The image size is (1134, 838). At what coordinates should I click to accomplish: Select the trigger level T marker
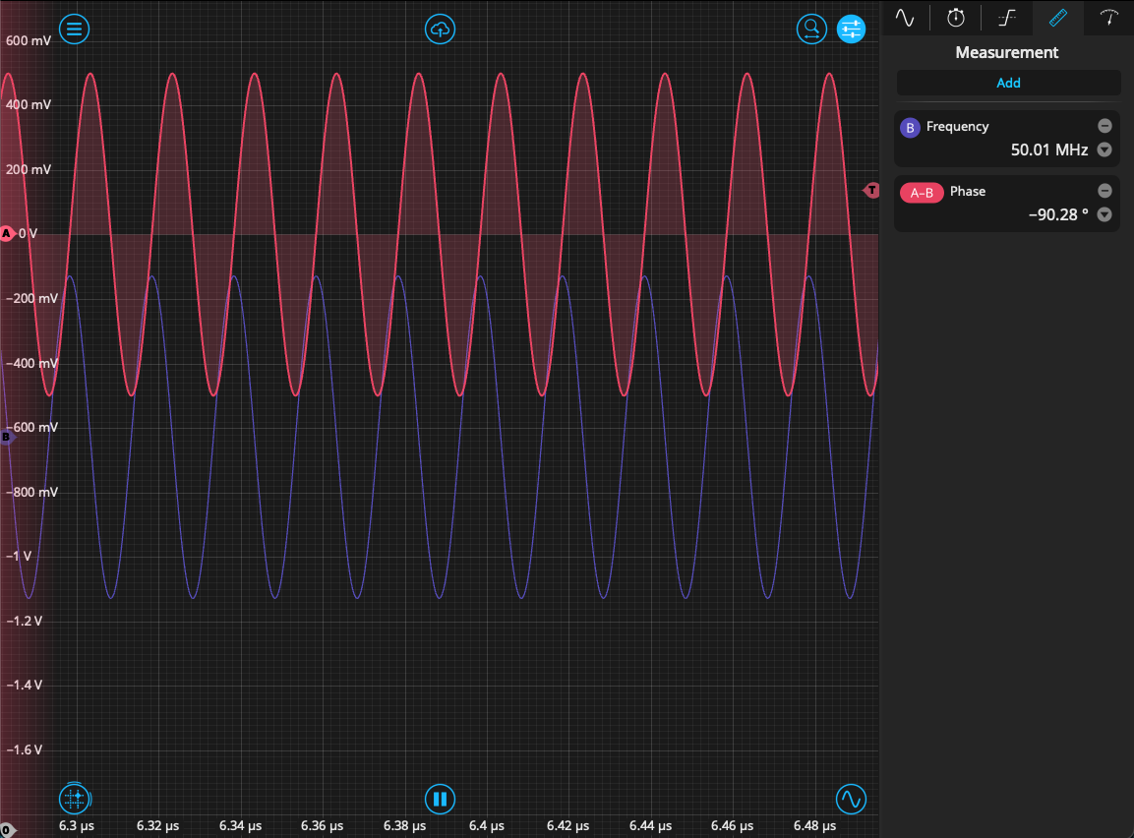click(x=871, y=190)
